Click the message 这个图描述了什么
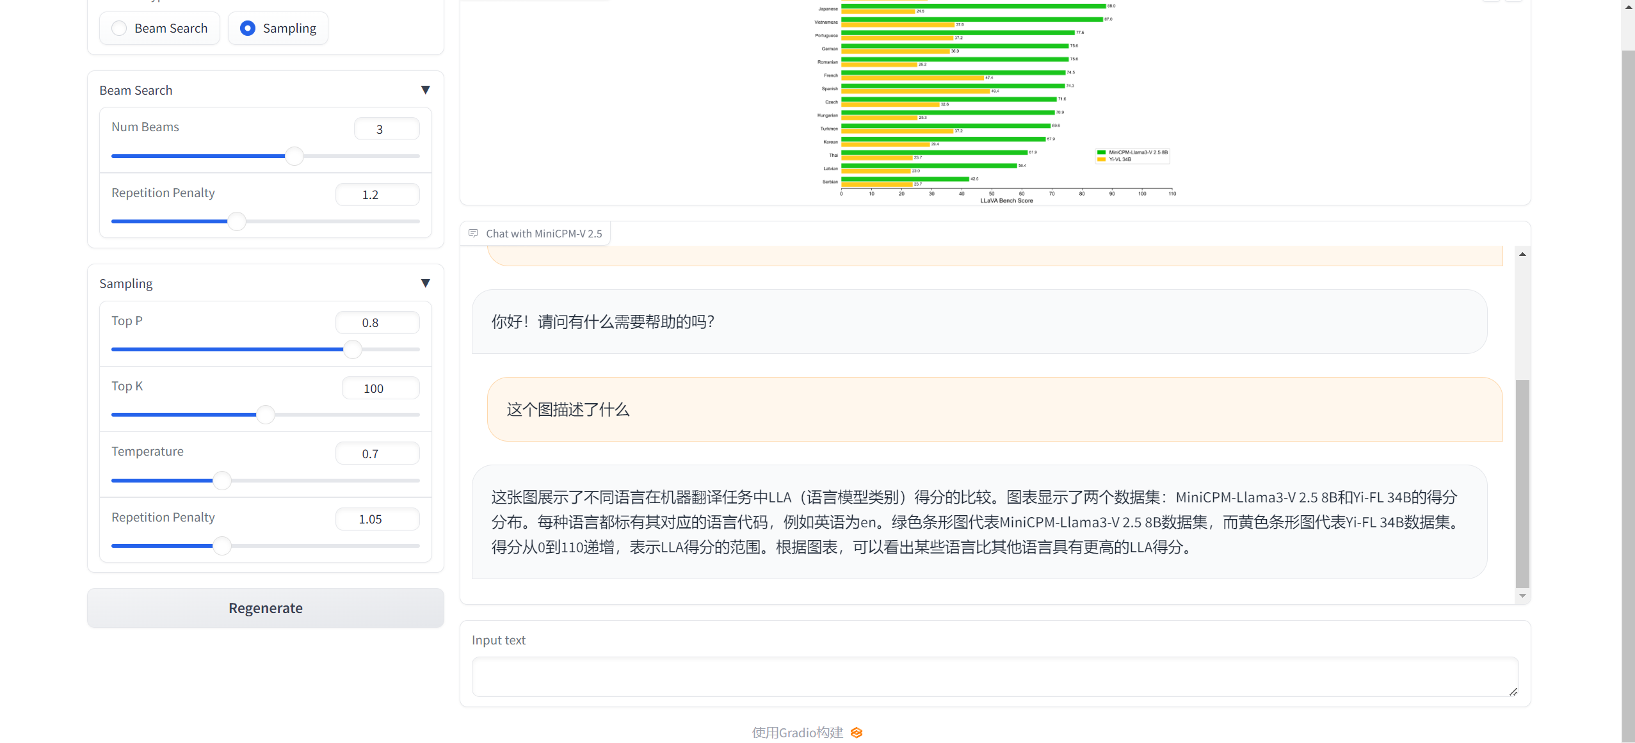 click(995, 410)
